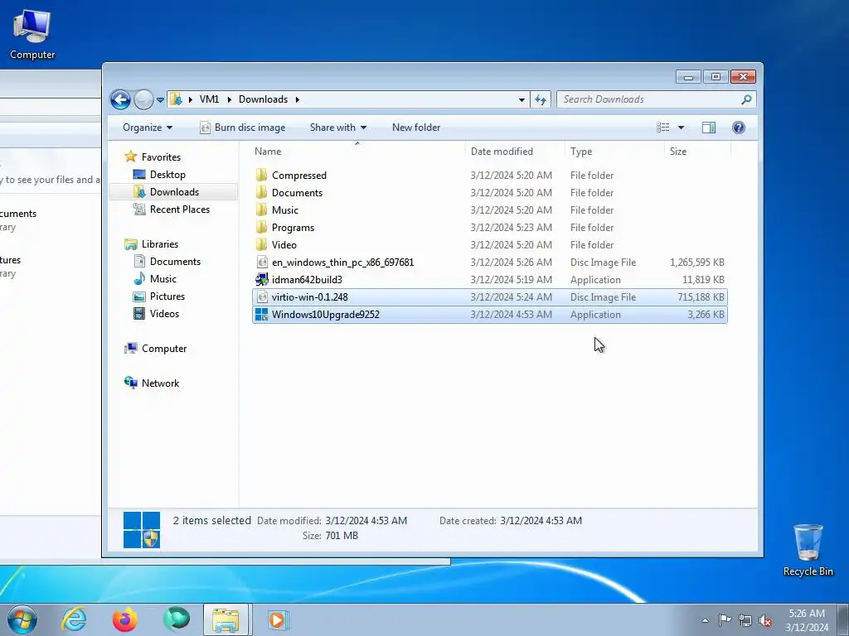Click Burn disc image in toolbar

(243, 128)
